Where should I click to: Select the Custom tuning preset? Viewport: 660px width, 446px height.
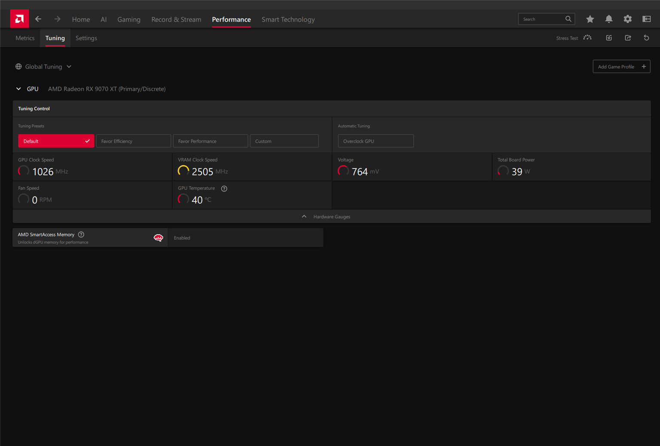coord(284,141)
